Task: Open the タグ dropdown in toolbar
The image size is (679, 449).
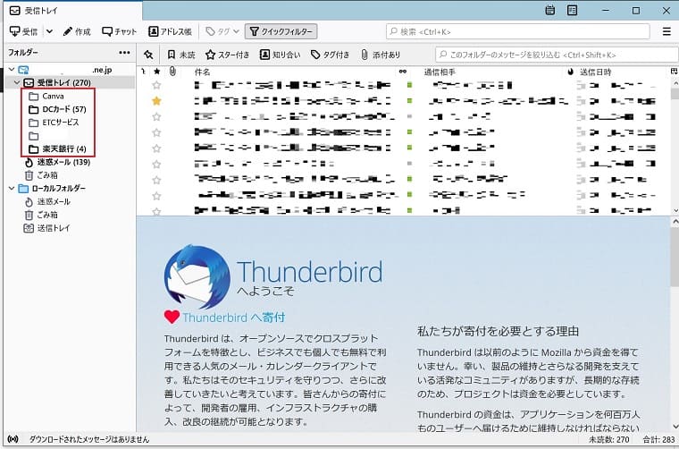Action: point(222,31)
